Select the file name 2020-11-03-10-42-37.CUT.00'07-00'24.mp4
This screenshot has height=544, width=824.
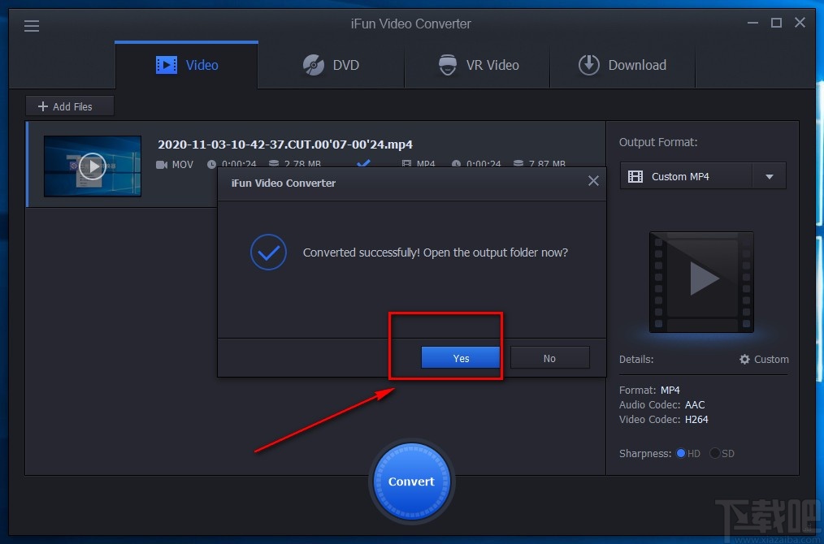(285, 145)
